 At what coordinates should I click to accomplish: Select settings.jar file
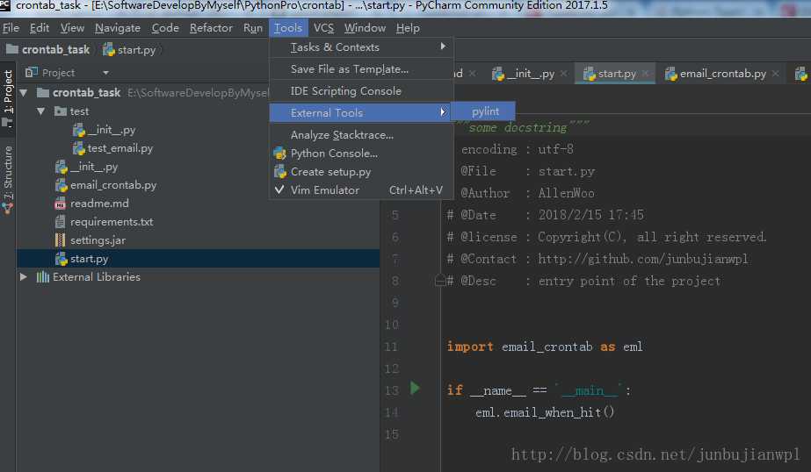point(98,240)
